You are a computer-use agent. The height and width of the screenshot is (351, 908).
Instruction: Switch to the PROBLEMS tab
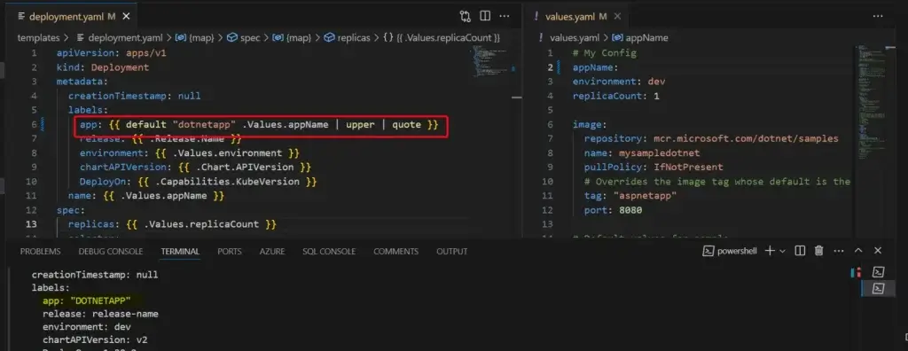tap(40, 252)
